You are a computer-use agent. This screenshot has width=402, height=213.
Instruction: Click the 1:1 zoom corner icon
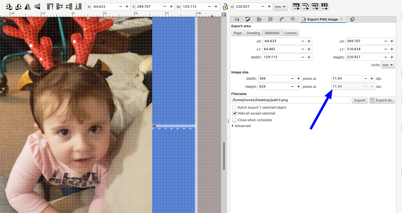click(224, 14)
